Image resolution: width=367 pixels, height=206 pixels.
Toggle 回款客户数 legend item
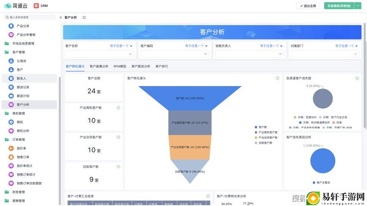coord(263,143)
